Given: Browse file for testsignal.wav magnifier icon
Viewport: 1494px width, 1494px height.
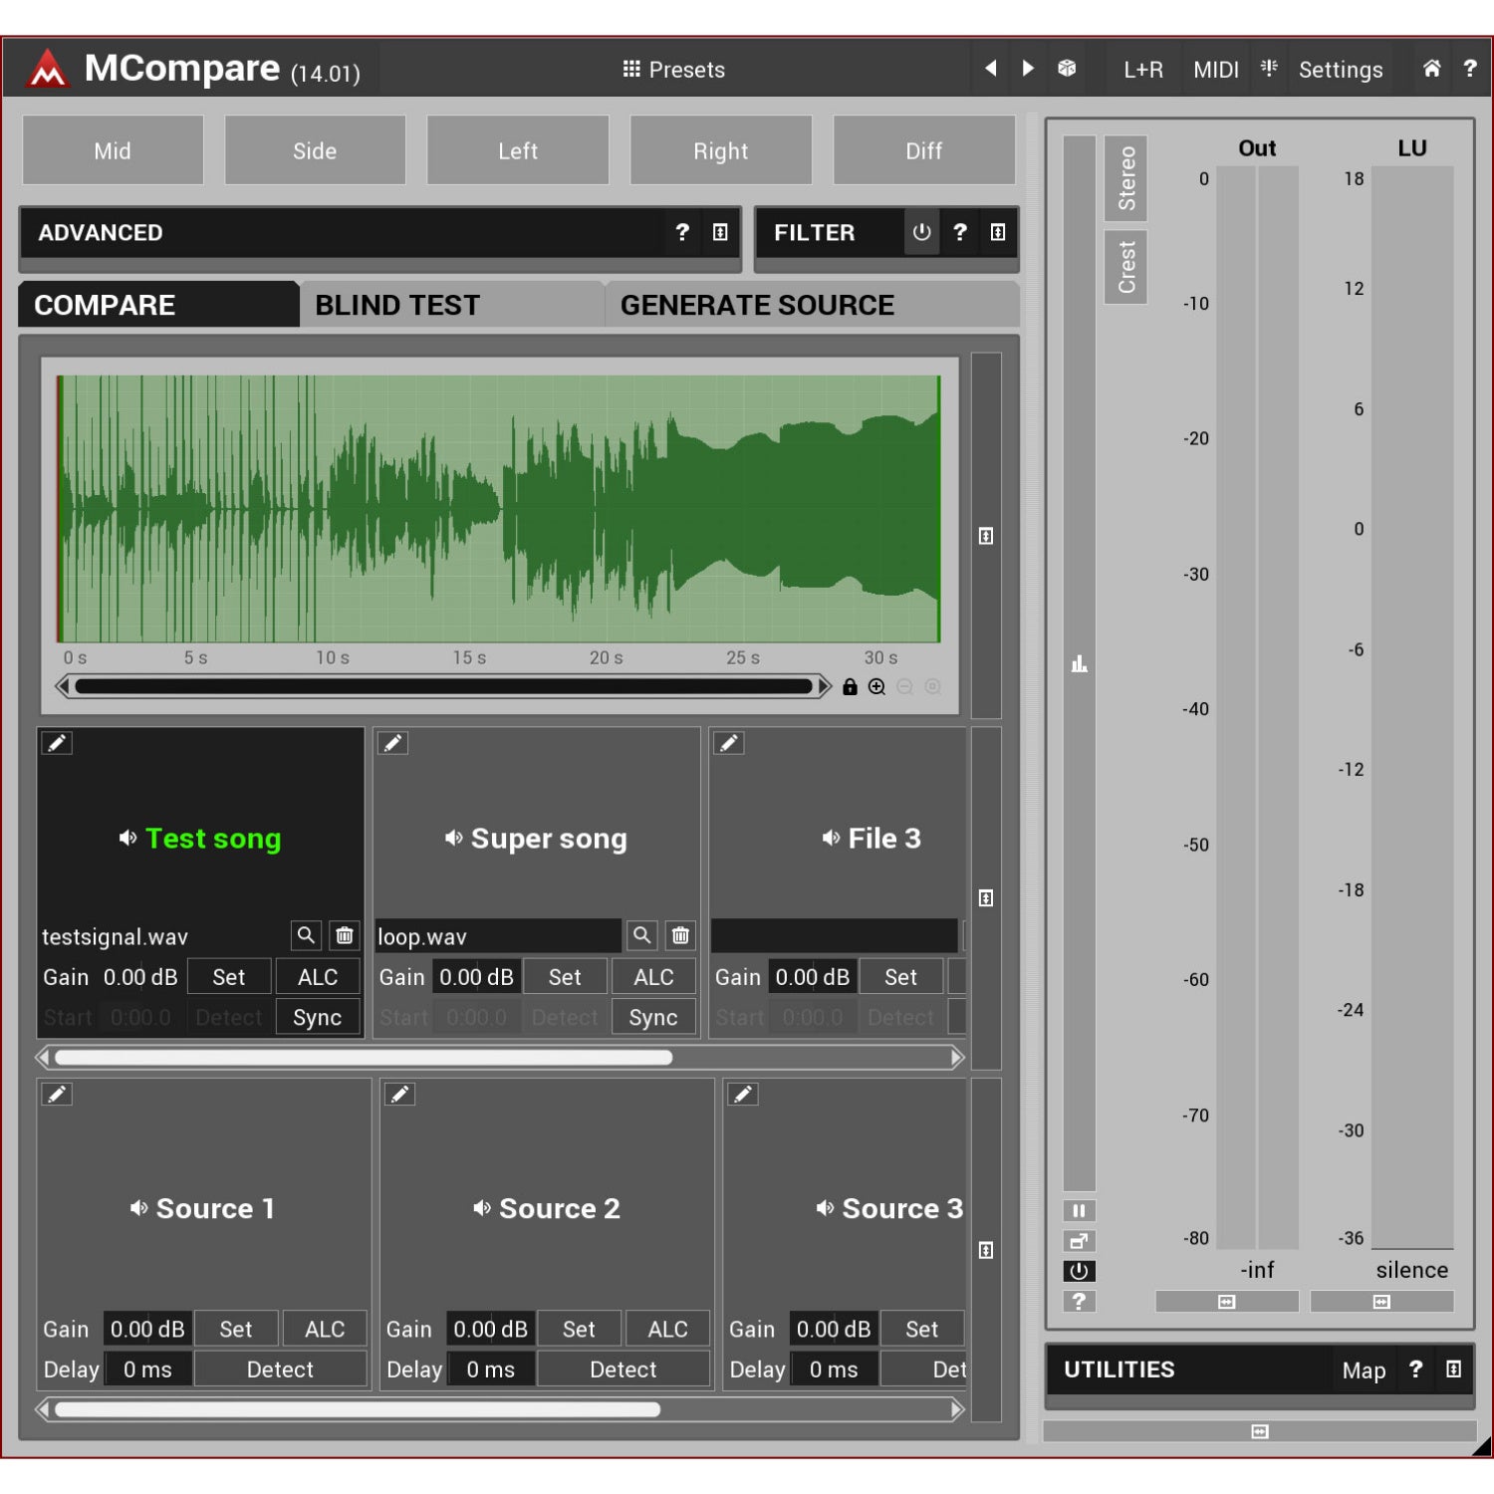Looking at the screenshot, I should pos(306,935).
